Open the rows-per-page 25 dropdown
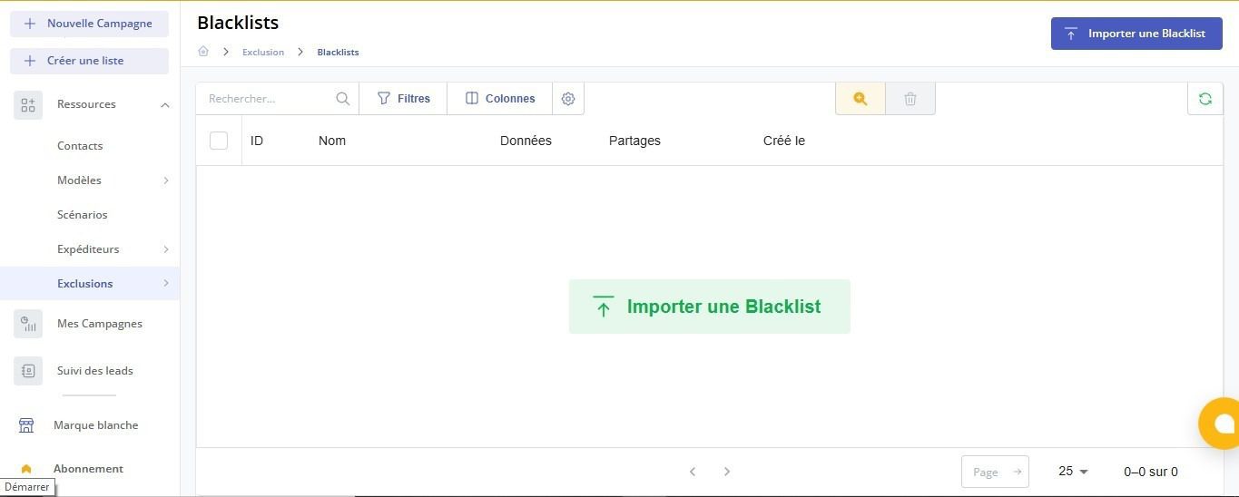 click(1073, 472)
